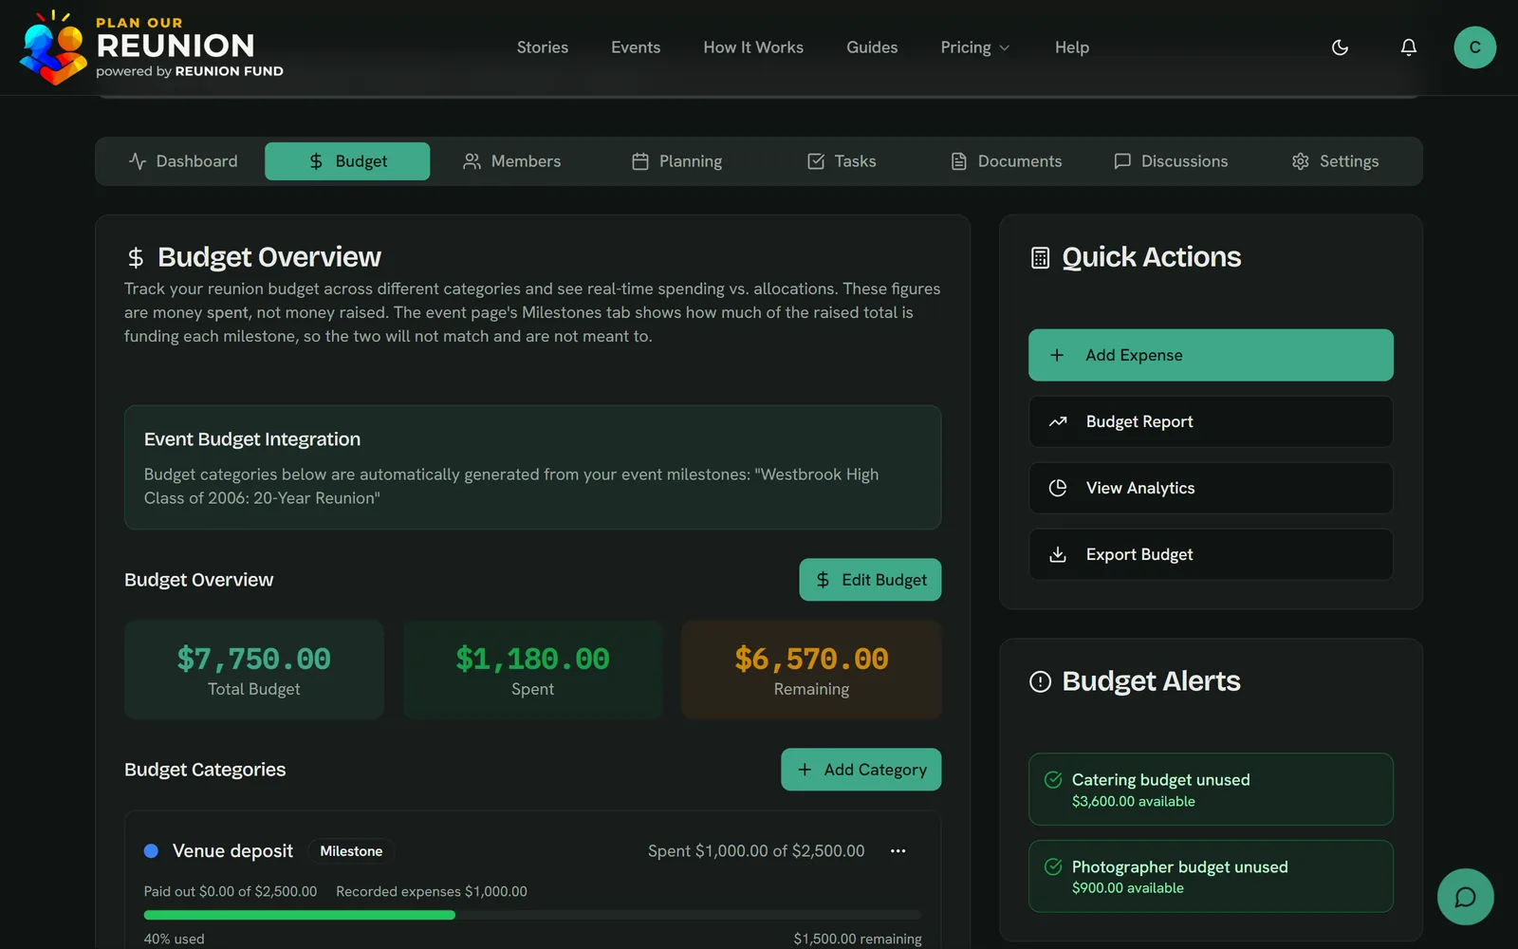Click Export Budget
Screen dimensions: 1518x949
click(1211, 554)
